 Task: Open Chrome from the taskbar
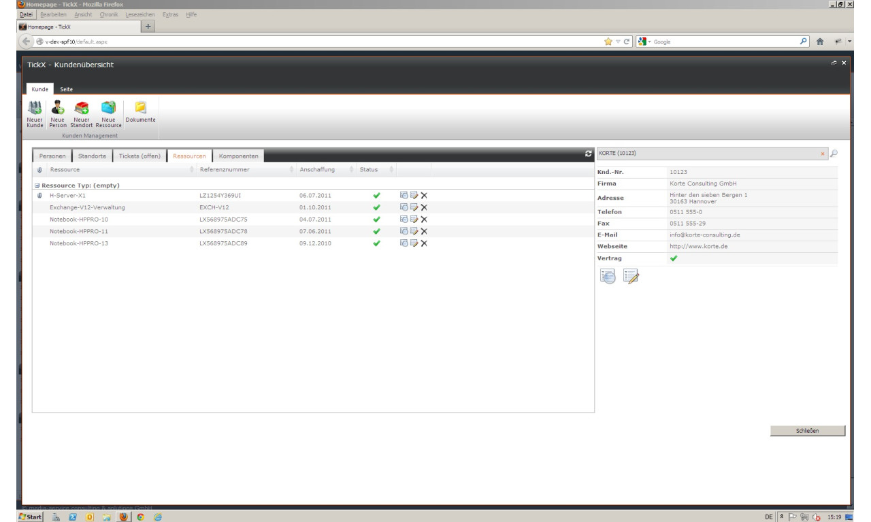[141, 517]
